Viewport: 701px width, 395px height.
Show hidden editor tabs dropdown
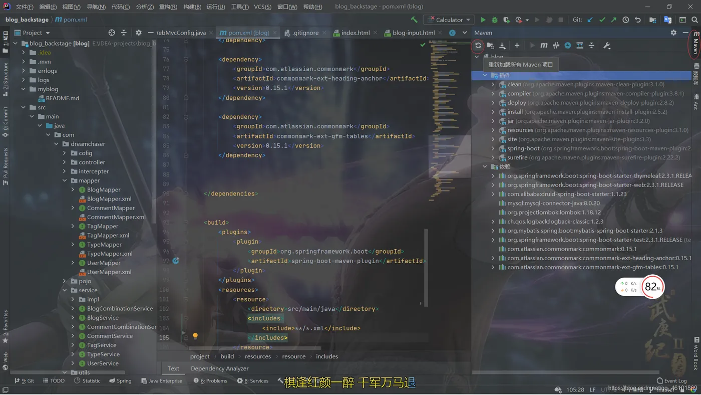(465, 33)
